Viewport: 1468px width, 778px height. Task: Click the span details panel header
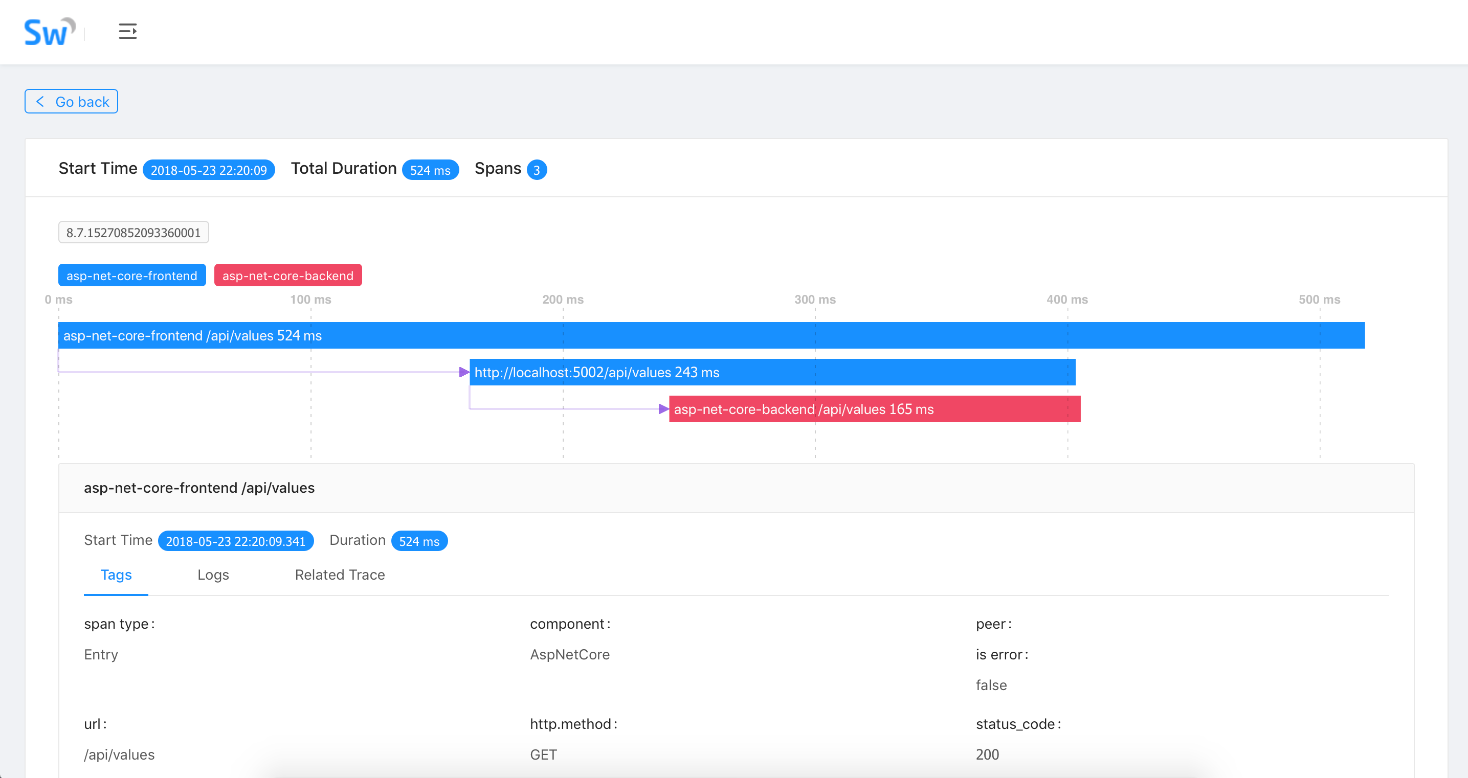(x=199, y=488)
